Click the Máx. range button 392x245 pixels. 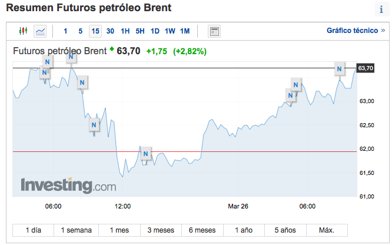point(327,230)
